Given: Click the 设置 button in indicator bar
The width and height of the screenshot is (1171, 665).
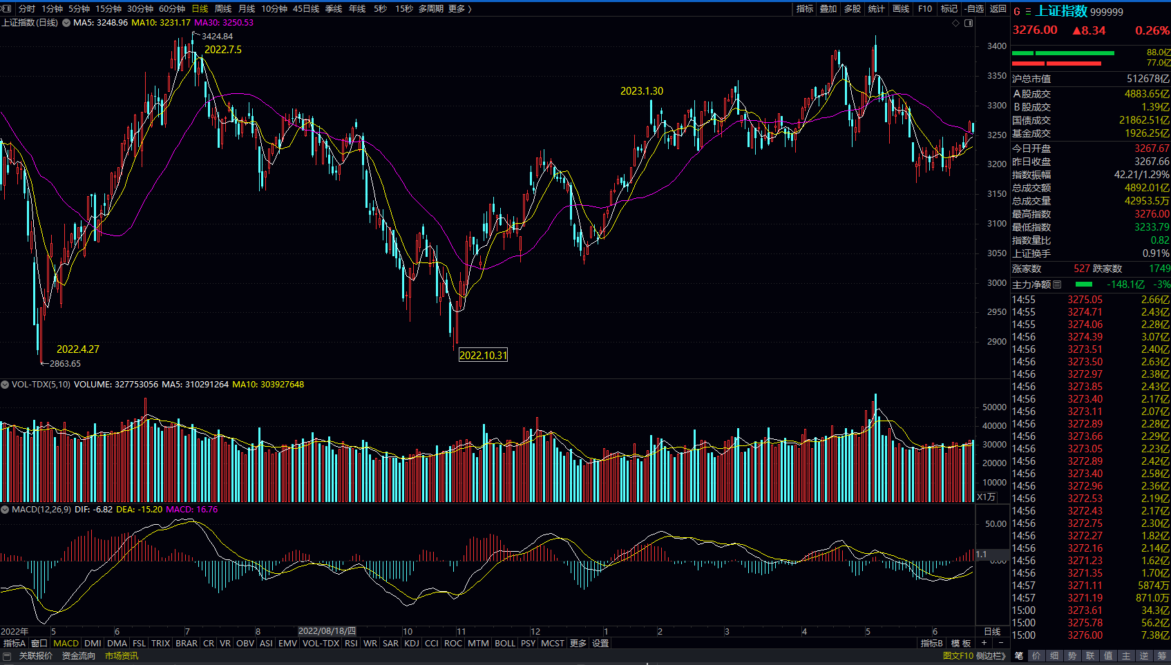Looking at the screenshot, I should [600, 644].
